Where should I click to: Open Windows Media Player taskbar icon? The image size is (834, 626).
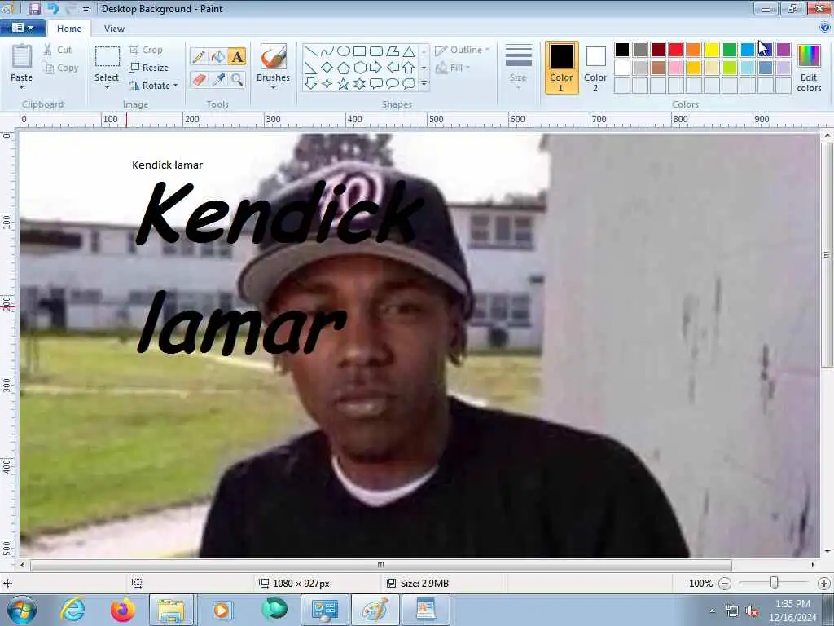click(x=222, y=610)
